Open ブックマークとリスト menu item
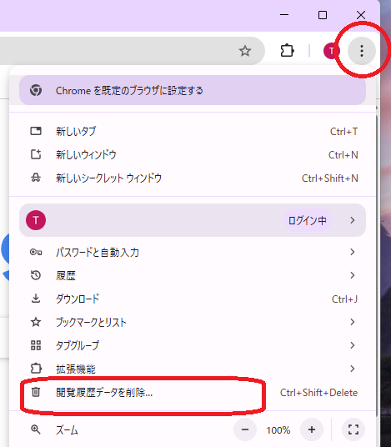 (x=193, y=322)
